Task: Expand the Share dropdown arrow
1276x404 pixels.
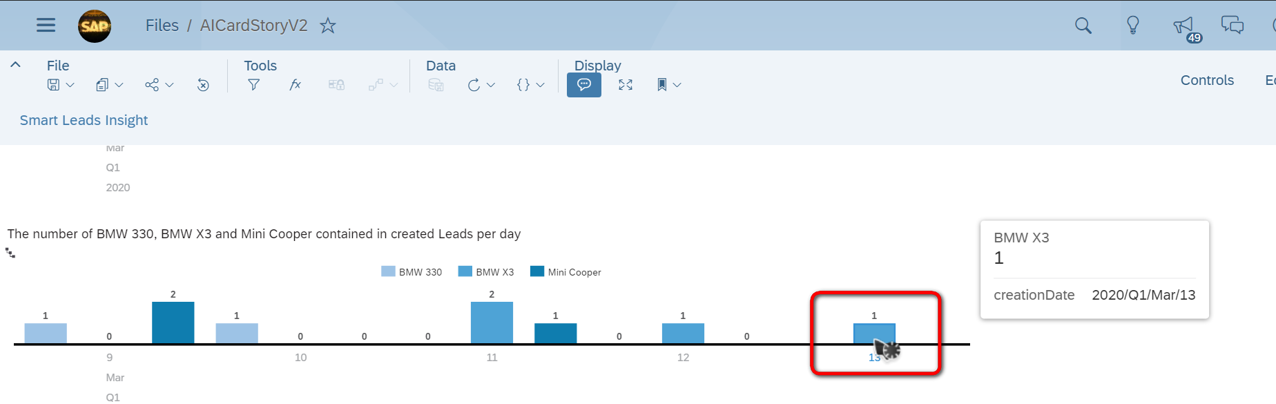Action: 169,85
